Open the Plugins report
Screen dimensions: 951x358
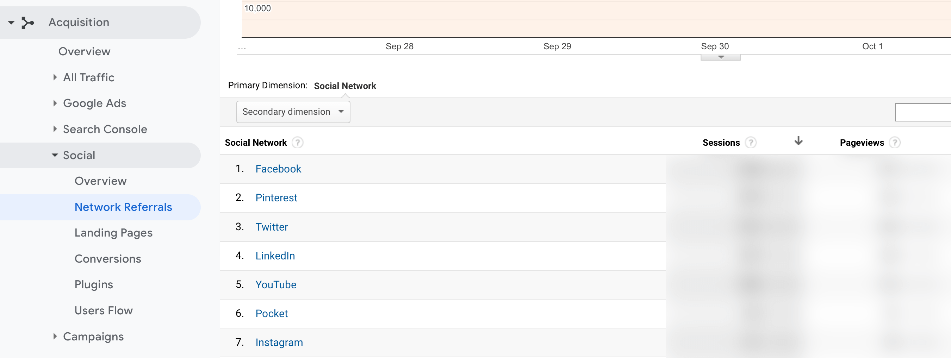94,284
